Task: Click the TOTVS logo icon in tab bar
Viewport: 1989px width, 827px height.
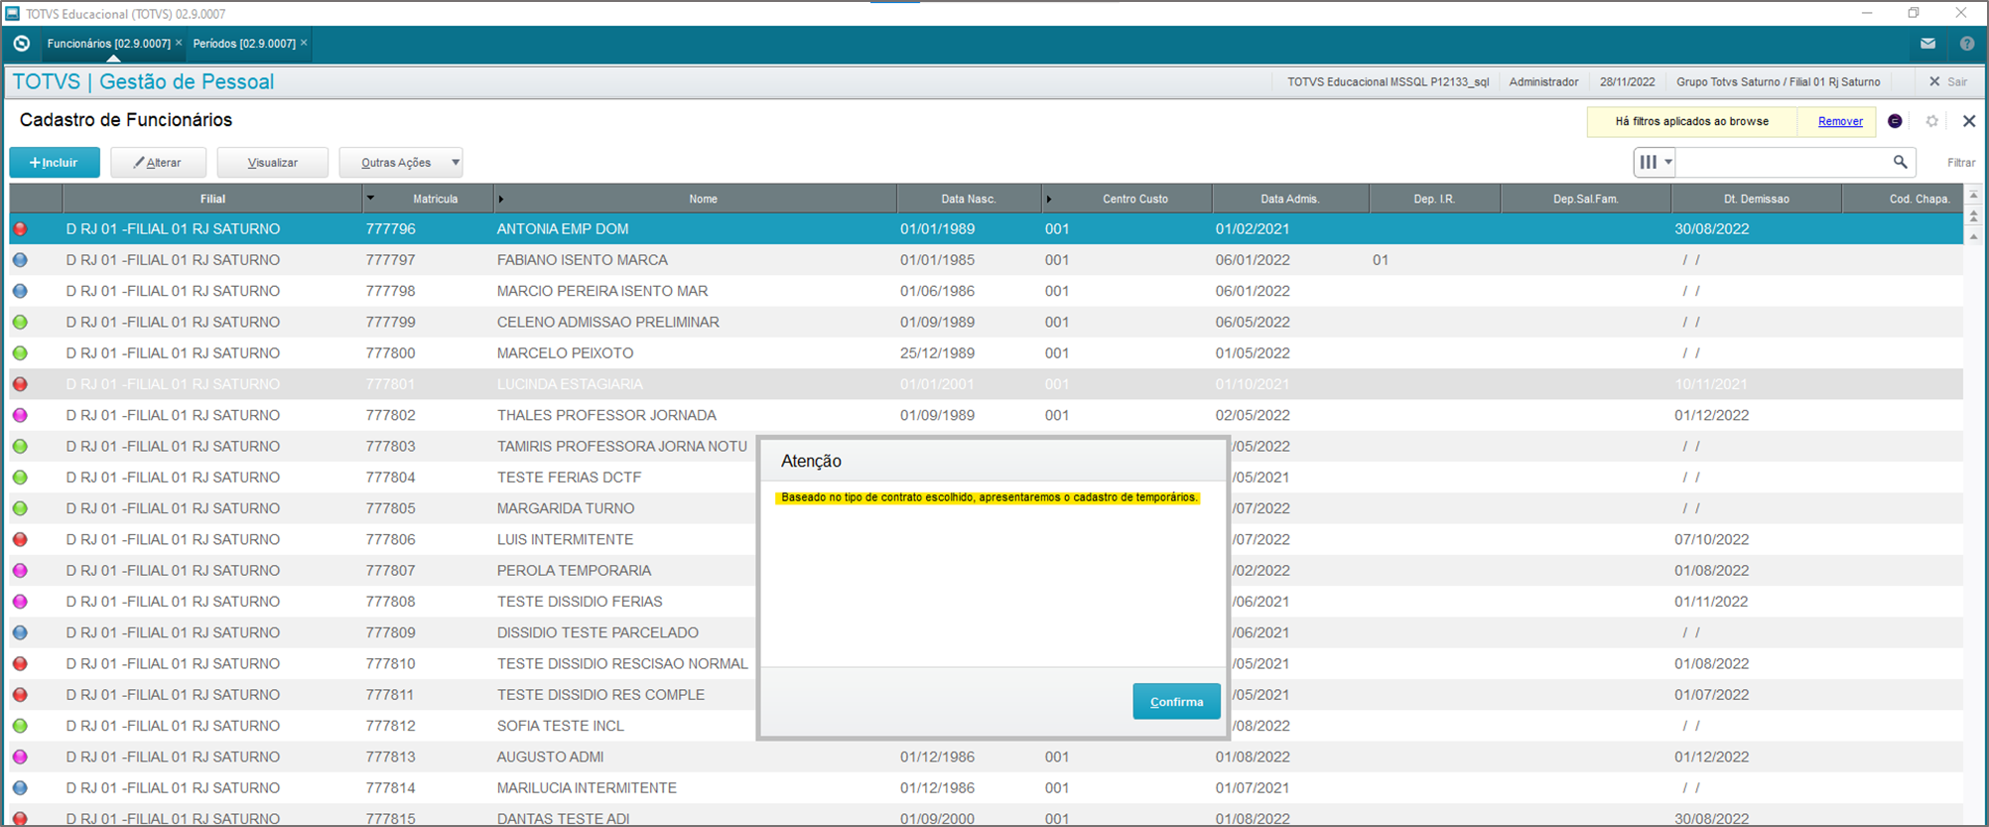Action: (x=22, y=44)
